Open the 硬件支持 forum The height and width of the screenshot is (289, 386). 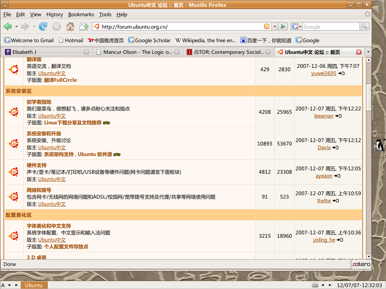point(37,165)
